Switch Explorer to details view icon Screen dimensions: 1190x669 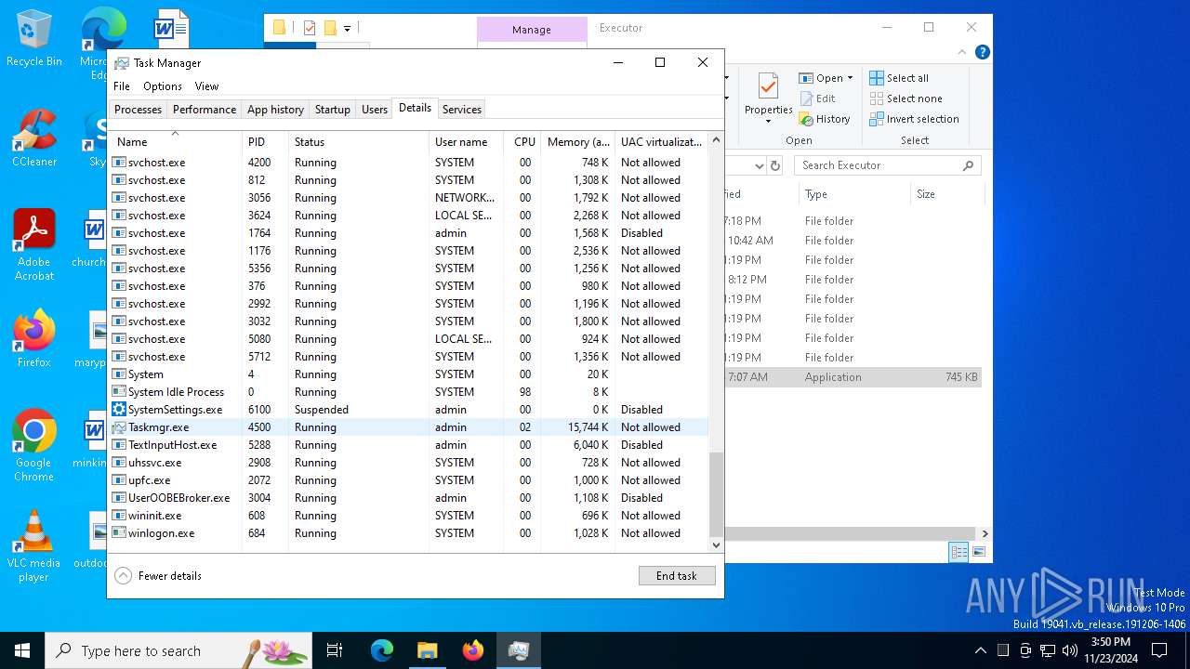point(959,552)
